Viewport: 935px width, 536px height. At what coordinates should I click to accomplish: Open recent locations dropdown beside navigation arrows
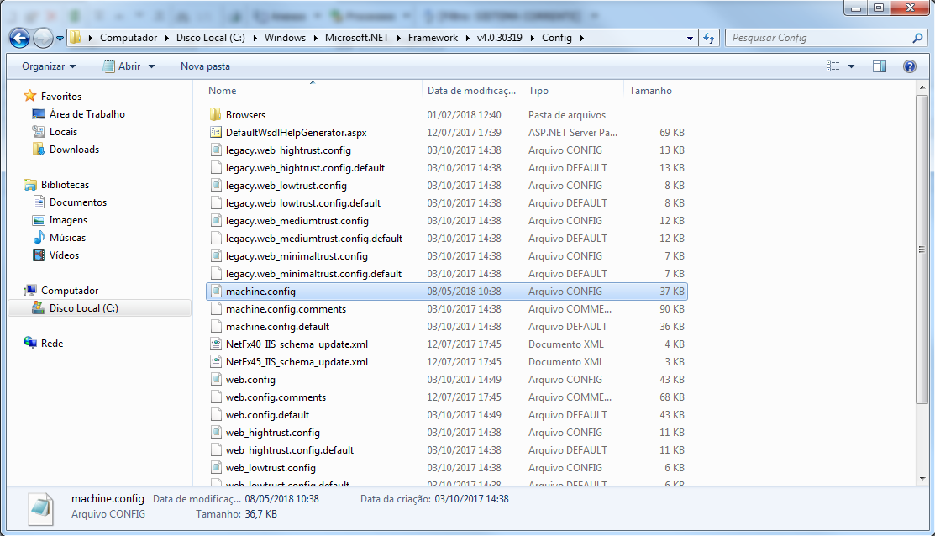[60, 39]
